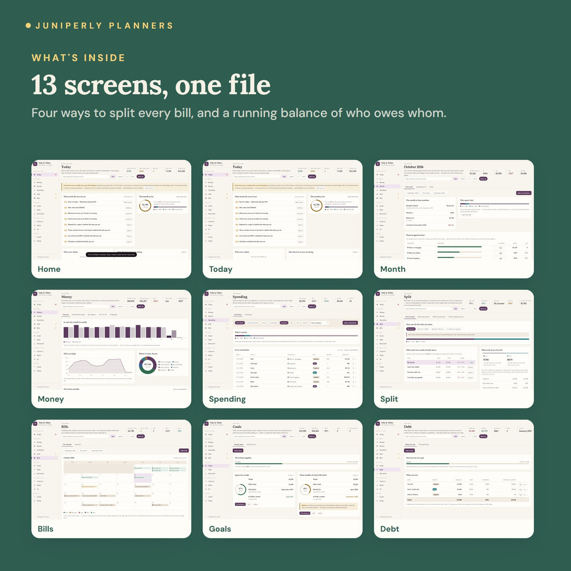The width and height of the screenshot is (571, 571).
Task: Open the "Everything" tab in Spending screen
Action: pos(238,315)
